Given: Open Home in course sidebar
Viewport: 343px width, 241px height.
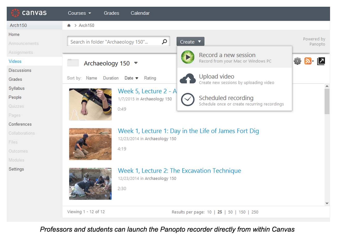Looking at the screenshot, I should [14, 34].
